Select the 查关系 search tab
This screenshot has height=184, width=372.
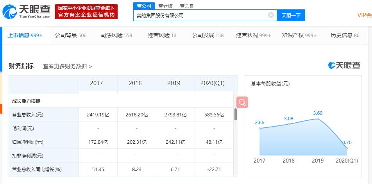point(187,6)
